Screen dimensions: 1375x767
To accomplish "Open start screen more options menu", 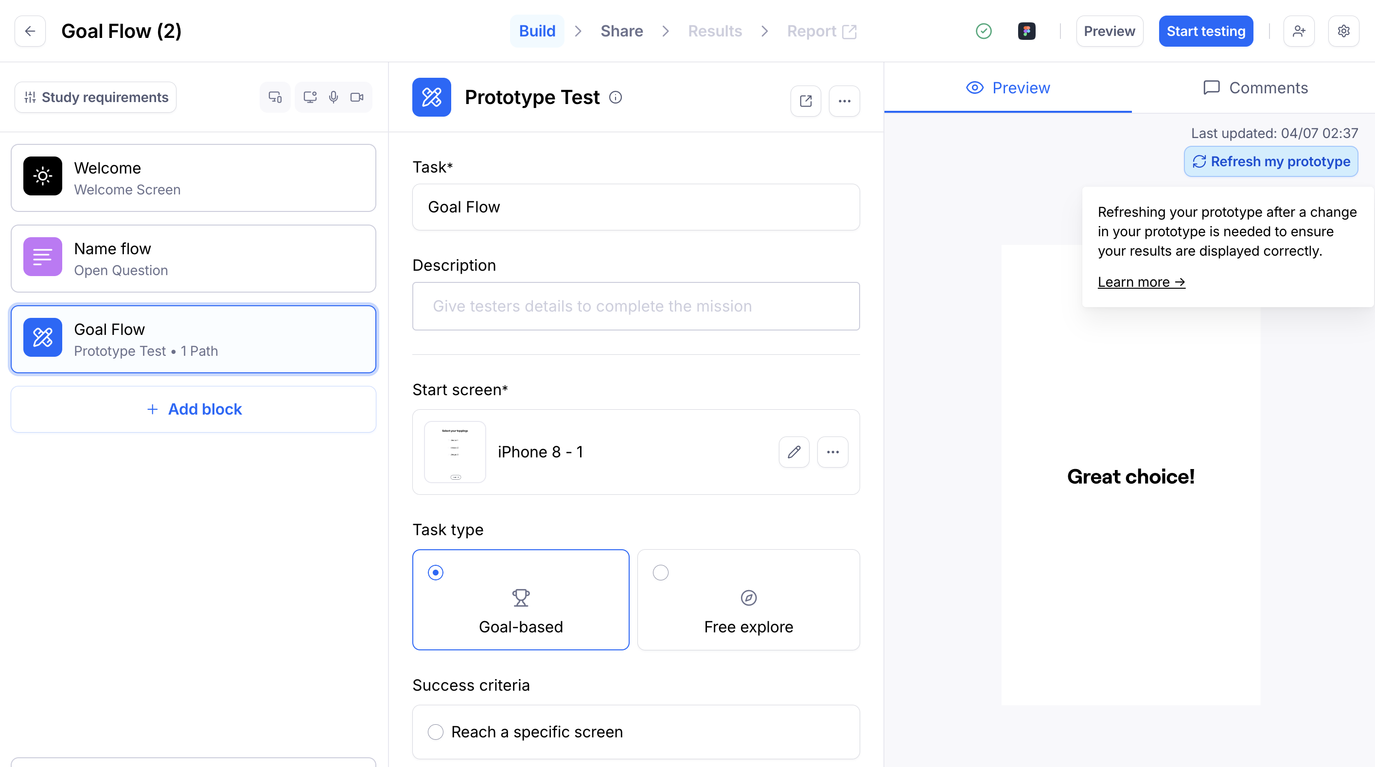I will tap(832, 452).
